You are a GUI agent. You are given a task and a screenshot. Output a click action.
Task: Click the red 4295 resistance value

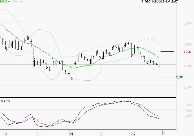tap(187, 52)
